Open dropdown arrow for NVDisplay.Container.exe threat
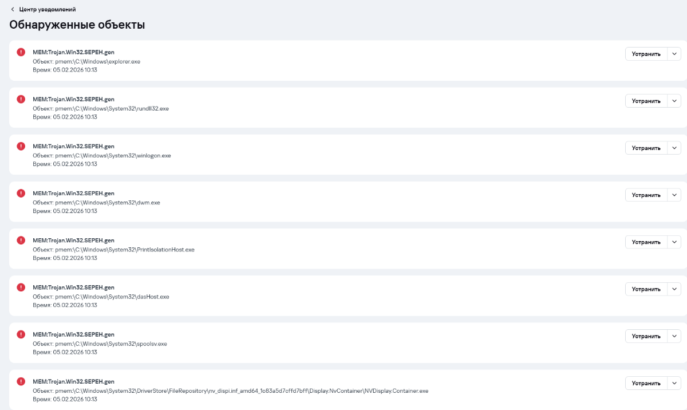The image size is (687, 410). click(x=674, y=383)
